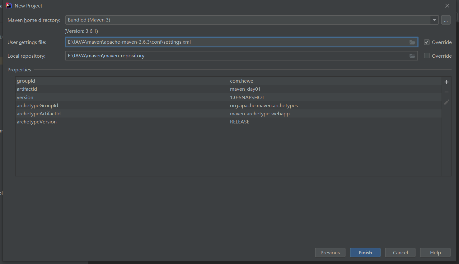Browse for the user settings file
The width and height of the screenshot is (459, 264).
tap(412, 42)
